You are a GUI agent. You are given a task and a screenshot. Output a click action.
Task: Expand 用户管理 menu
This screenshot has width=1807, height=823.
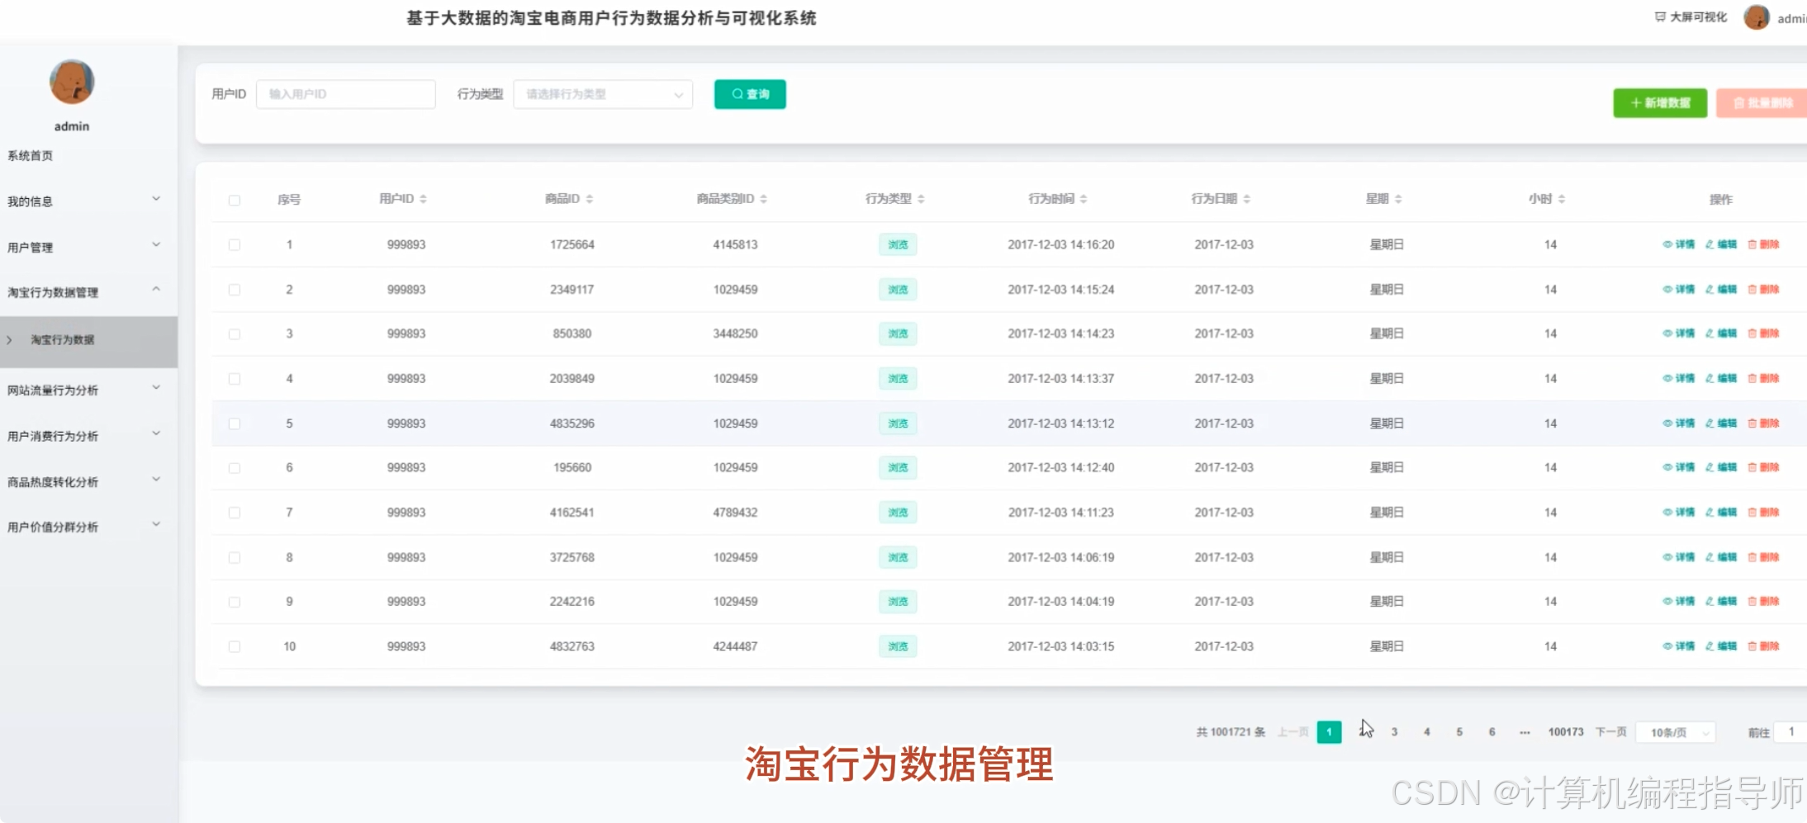coord(88,247)
